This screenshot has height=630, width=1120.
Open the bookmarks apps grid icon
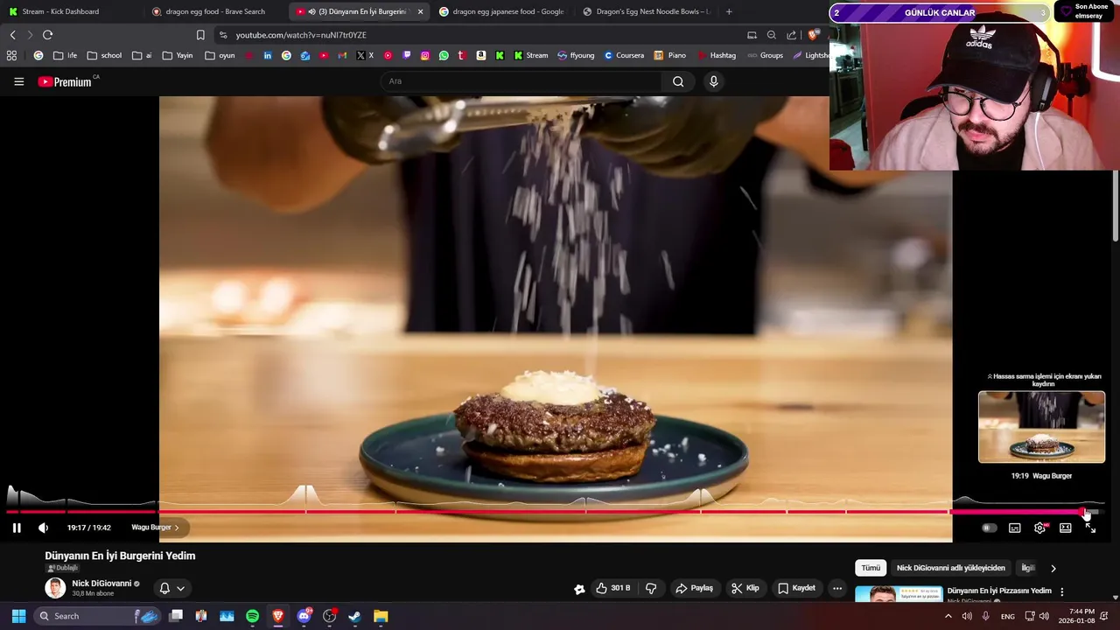pyautogui.click(x=11, y=55)
